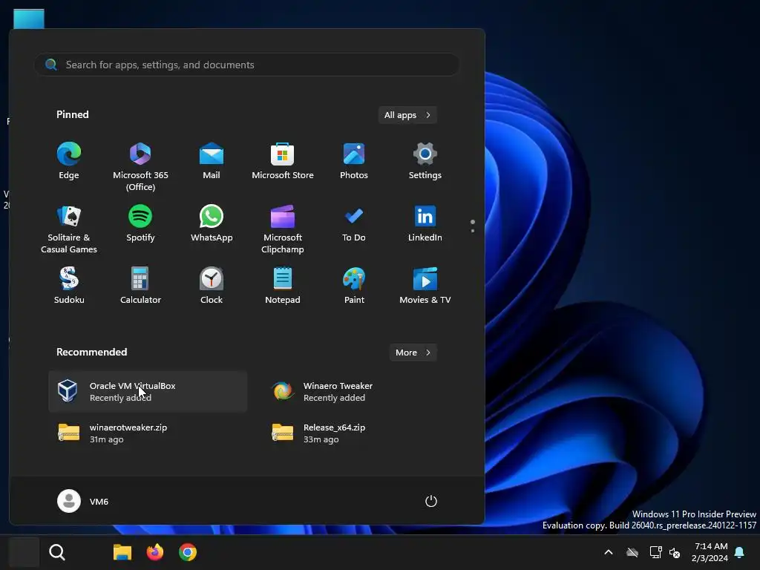Viewport: 760px width, 570px height.
Task: Show hidden system tray icons
Action: (609, 552)
